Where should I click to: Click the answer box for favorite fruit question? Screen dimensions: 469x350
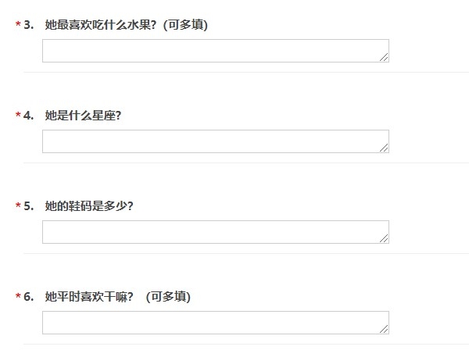(216, 51)
